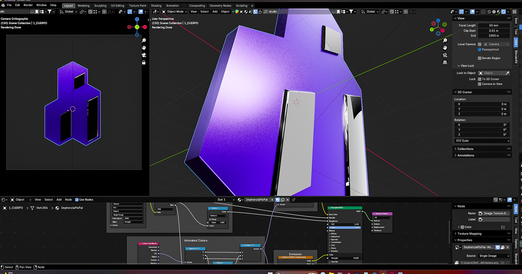Screen dimensions: 522x274
Task: Click the pan hand icon in perspective viewport
Action: [445, 48]
